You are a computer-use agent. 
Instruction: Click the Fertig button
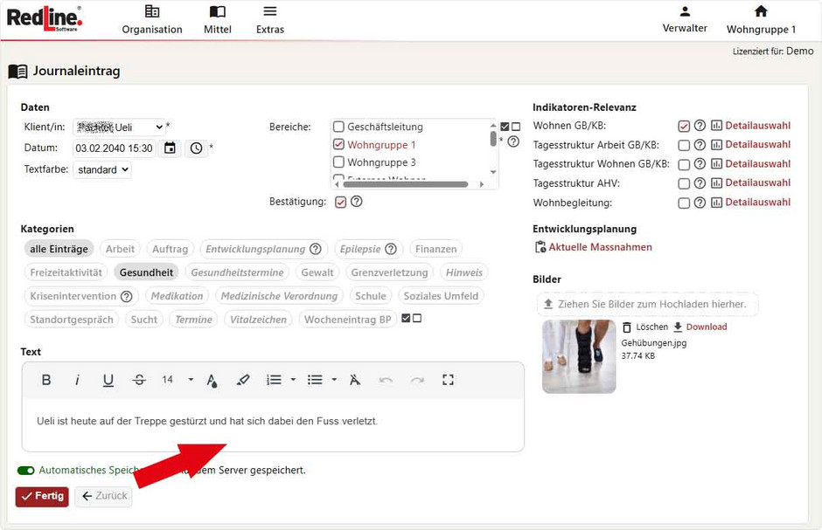(x=42, y=496)
